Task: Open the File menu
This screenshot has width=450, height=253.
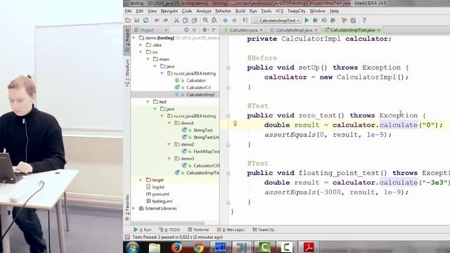Action: pos(128,11)
